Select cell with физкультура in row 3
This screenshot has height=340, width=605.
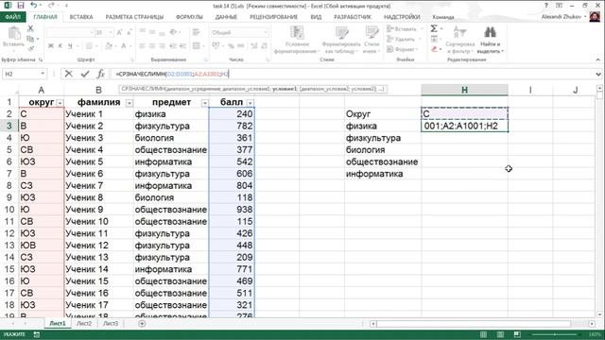click(x=171, y=126)
